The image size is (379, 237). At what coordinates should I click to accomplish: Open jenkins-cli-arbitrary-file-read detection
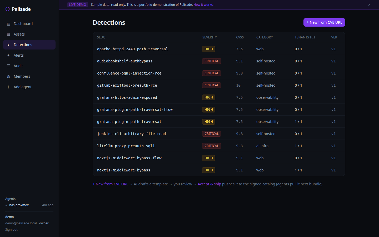pos(219,134)
